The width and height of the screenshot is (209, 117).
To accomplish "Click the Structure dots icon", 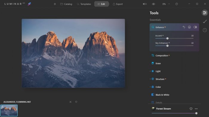I will (153, 79).
